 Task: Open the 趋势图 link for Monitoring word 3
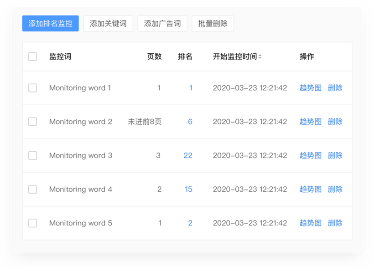pos(310,155)
